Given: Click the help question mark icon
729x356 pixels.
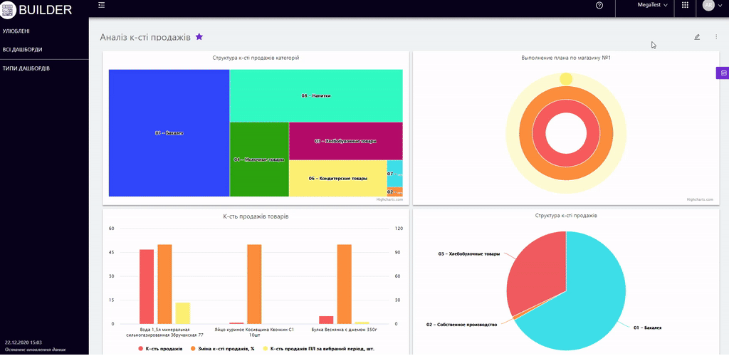Looking at the screenshot, I should 599,5.
